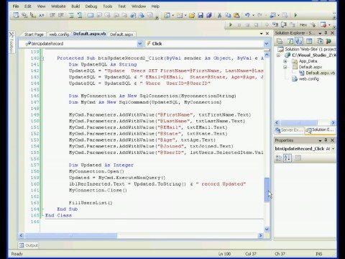Collapse the btnUpdateRecord2_Click Sub outline

pos(42,58)
